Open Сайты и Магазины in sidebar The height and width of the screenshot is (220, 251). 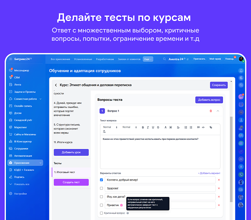(x=25, y=134)
